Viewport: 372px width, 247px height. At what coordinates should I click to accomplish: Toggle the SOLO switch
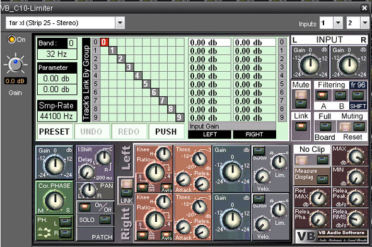105,219
